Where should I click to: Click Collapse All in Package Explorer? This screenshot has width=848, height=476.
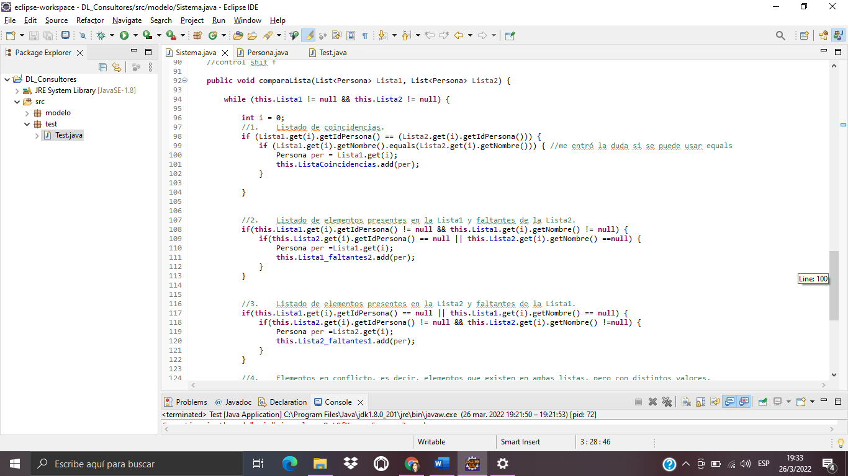pos(103,67)
